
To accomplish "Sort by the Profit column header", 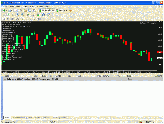I will [129, 76].
